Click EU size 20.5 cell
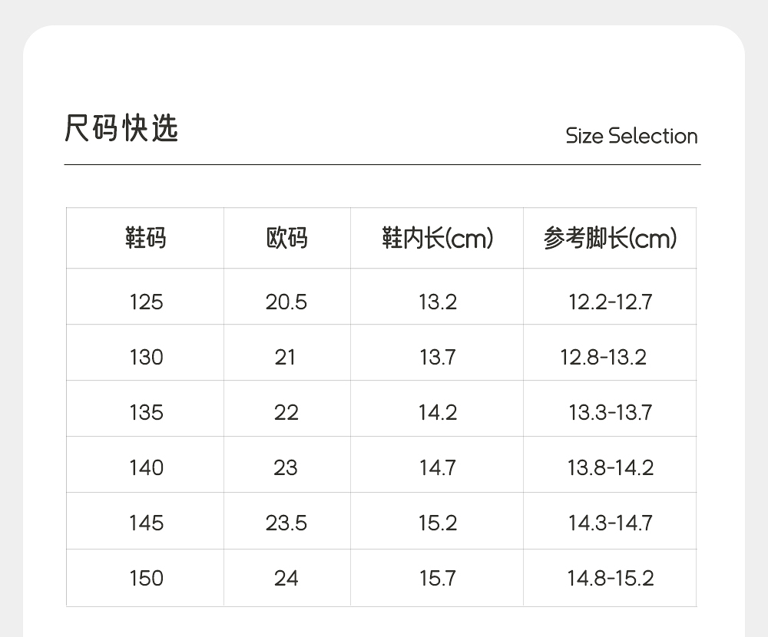This screenshot has height=637, width=768. (286, 302)
